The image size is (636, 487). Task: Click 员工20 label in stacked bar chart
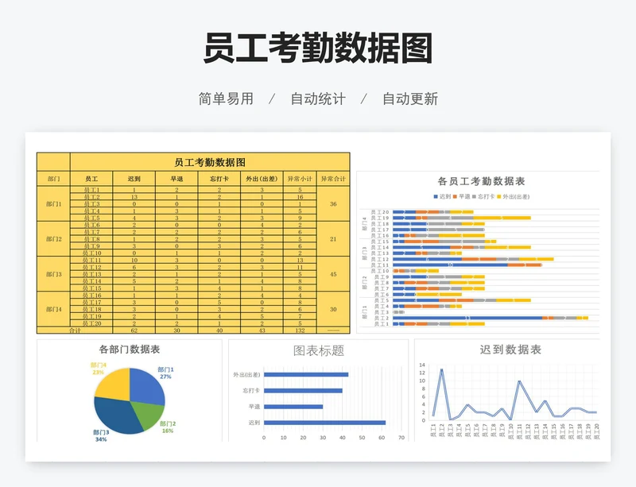point(380,212)
